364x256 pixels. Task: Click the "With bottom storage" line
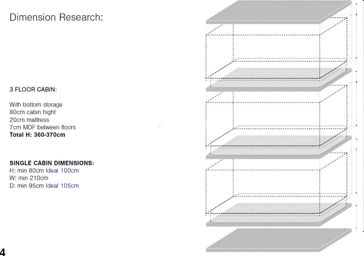tap(36, 105)
